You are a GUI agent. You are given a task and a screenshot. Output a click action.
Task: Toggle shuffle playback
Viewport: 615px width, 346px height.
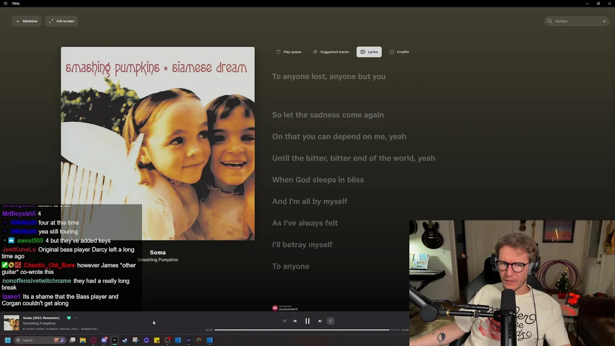tap(284, 321)
